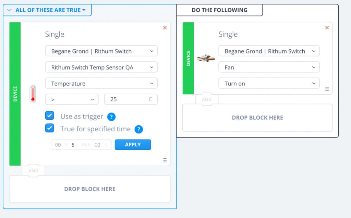
Task: Toggle the 'Use as trigger' checkbox
Action: [50, 116]
